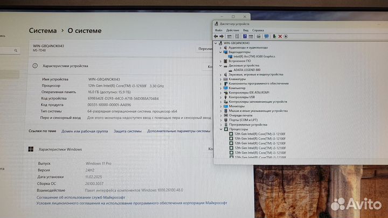Click the update driver icon in toolbar
The image size is (388, 218).
[x=274, y=36]
